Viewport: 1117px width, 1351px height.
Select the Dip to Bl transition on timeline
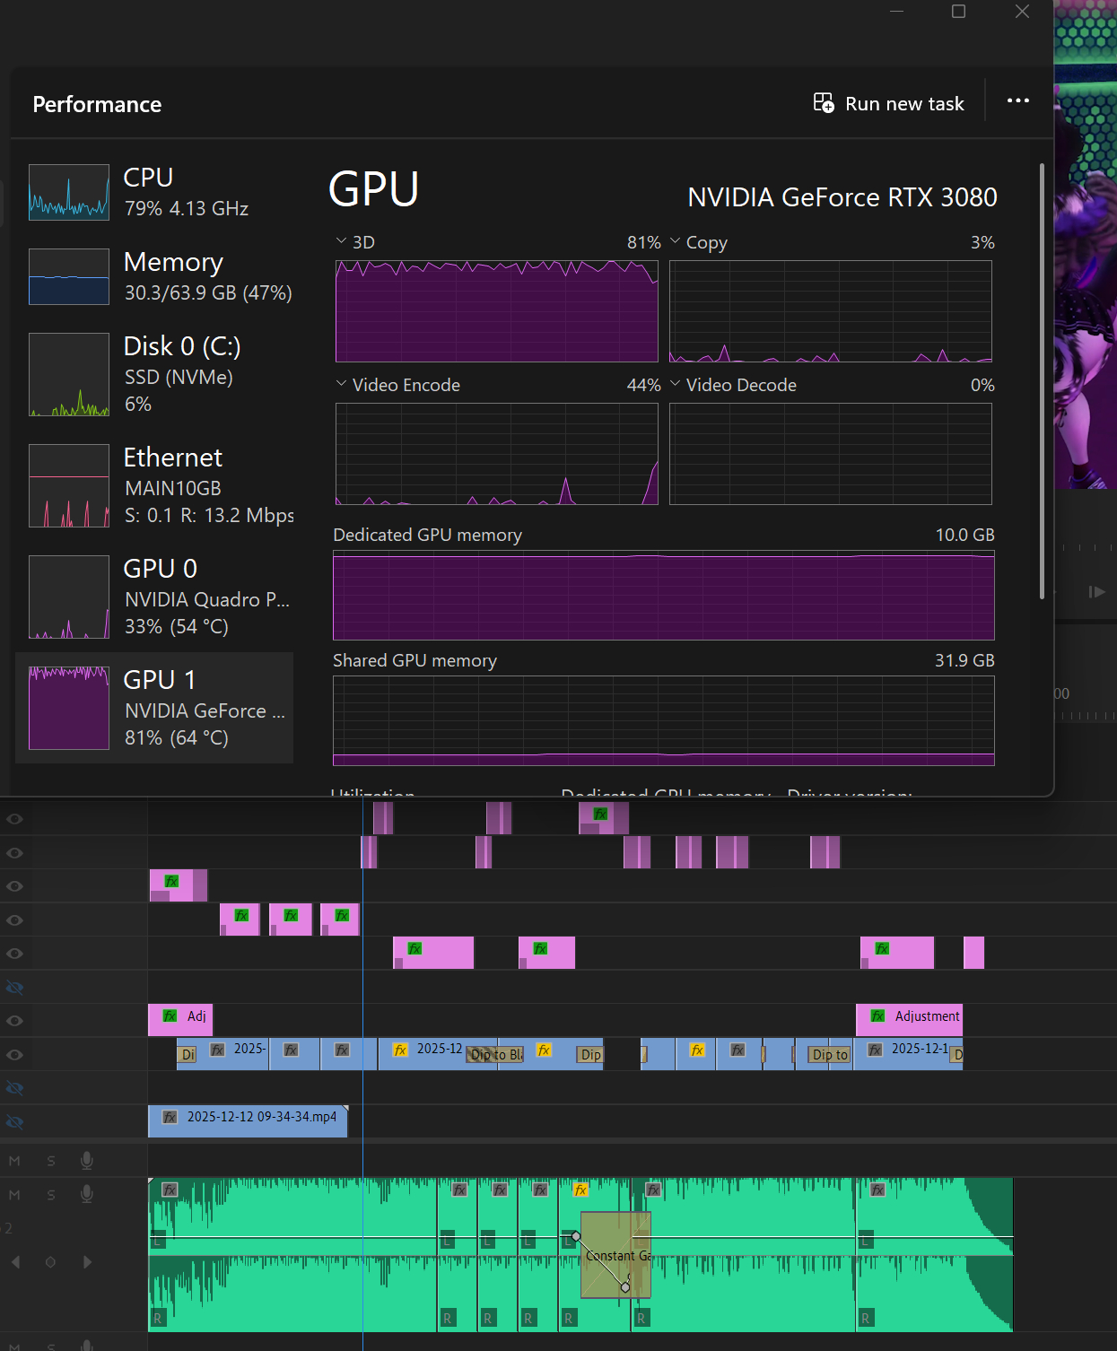495,1055
